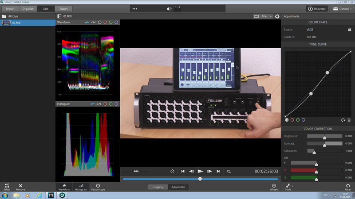Open the color Wheels panel

pyautogui.click(x=274, y=186)
